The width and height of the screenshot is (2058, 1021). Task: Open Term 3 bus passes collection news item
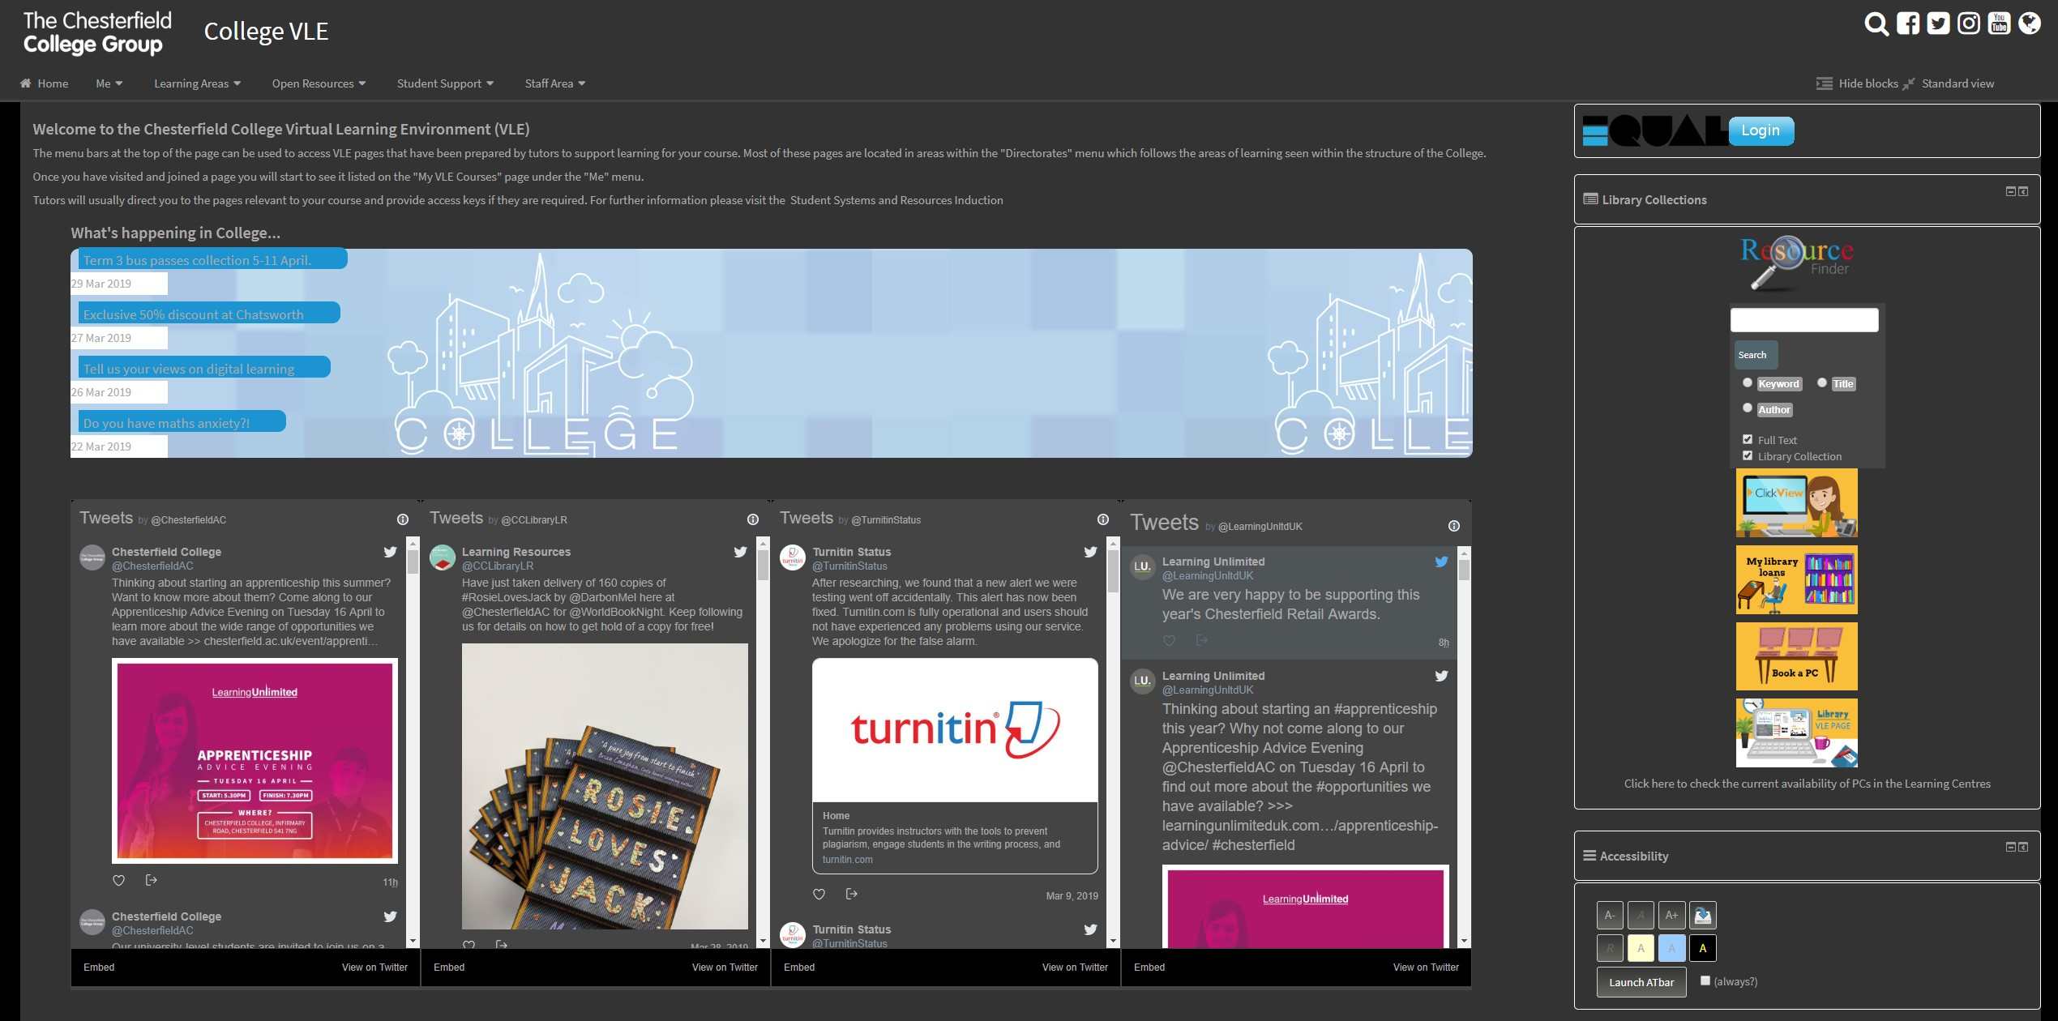[x=197, y=260]
